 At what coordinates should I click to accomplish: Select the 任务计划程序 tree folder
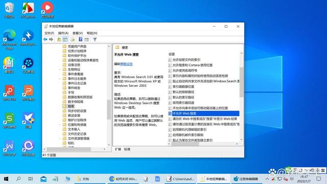pyautogui.click(x=77, y=51)
